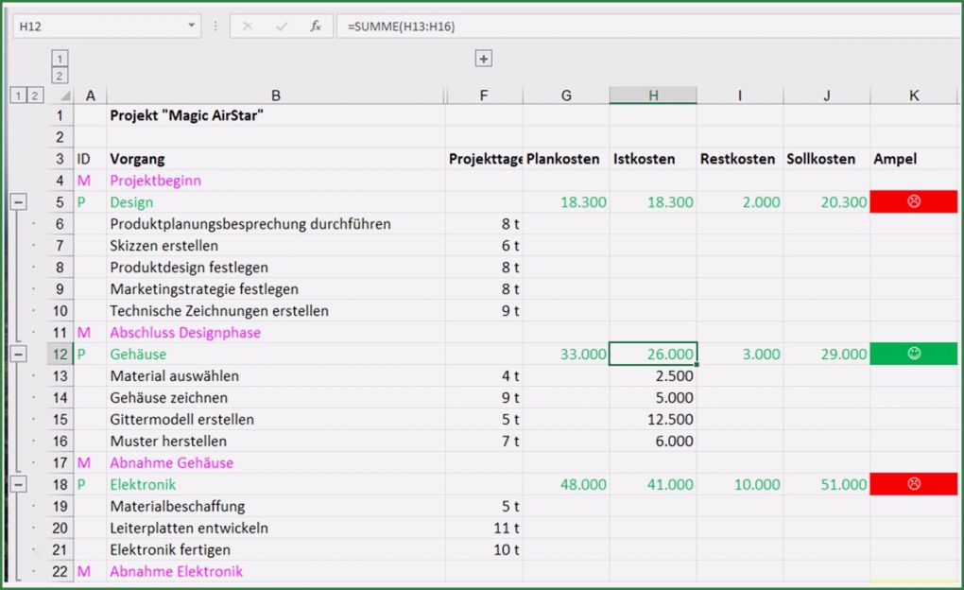
Task: Open Insert Function via the fx icon
Action: coord(316,26)
